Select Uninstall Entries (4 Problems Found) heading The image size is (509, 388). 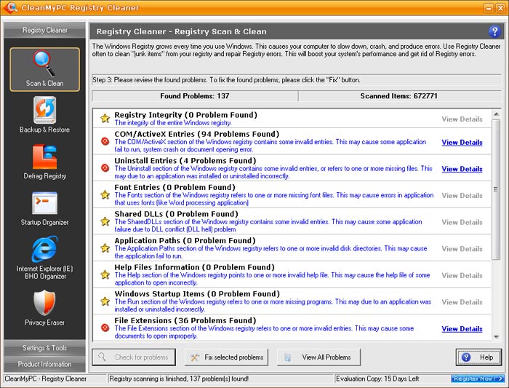click(185, 161)
